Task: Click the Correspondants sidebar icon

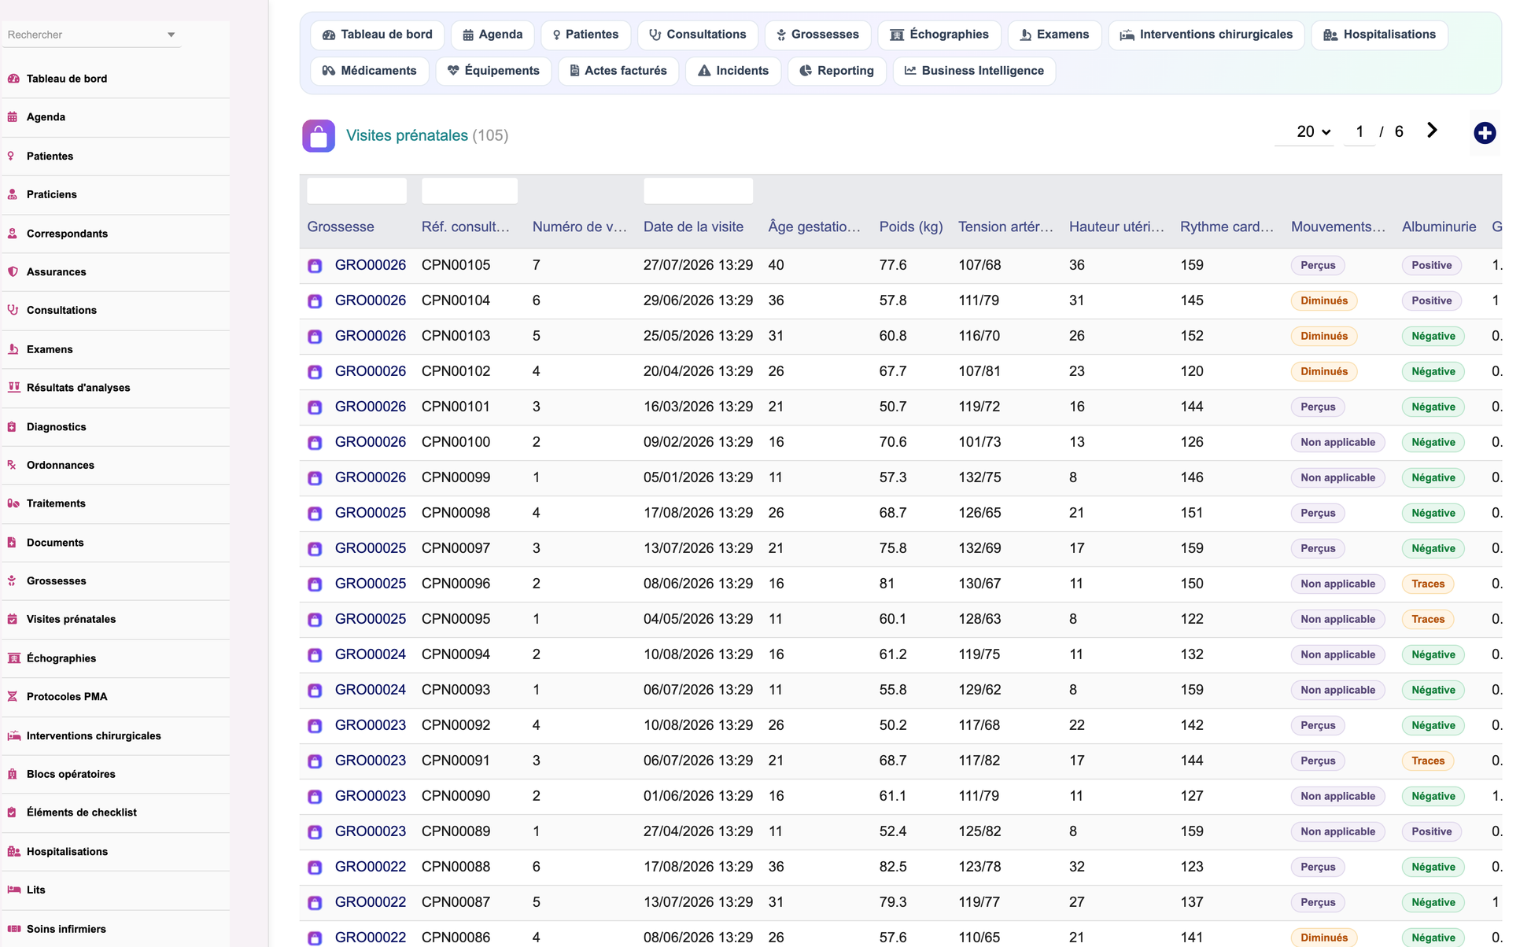Action: (13, 234)
